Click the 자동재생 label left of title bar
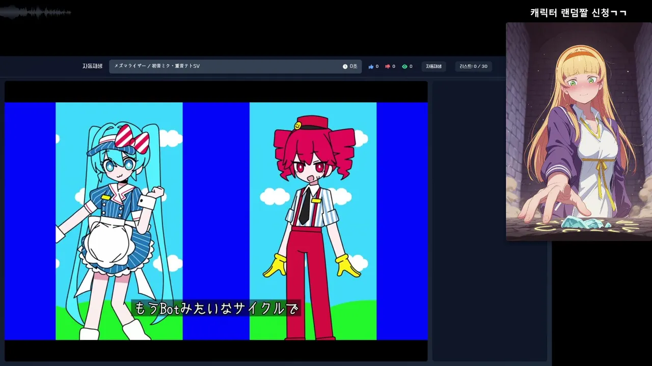This screenshot has height=366, width=652. pos(92,66)
